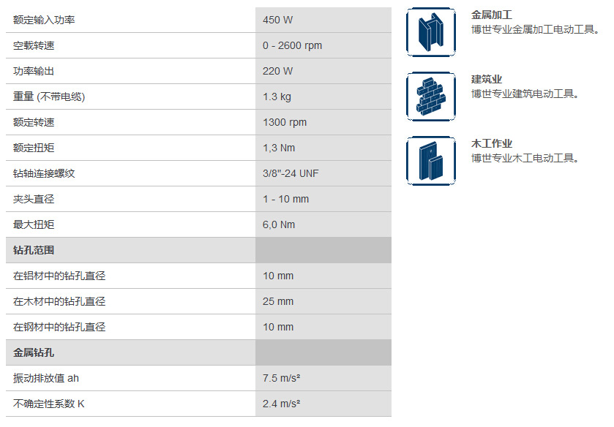The height and width of the screenshot is (427, 614).
Task: Click the 钻轴连接螺纹 row label
Action: click(44, 173)
